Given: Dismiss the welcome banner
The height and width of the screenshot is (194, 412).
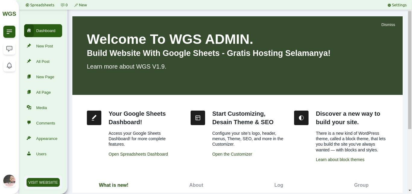Looking at the screenshot, I should pos(388,25).
